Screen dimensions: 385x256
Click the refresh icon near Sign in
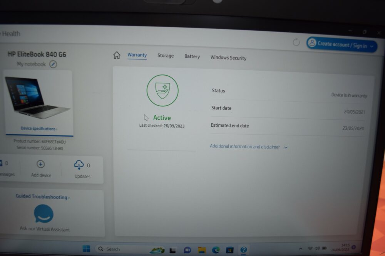[296, 42]
